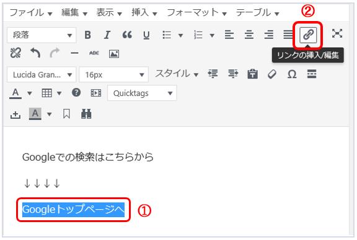Open the 表示 menu
The width and height of the screenshot is (357, 240).
click(109, 13)
